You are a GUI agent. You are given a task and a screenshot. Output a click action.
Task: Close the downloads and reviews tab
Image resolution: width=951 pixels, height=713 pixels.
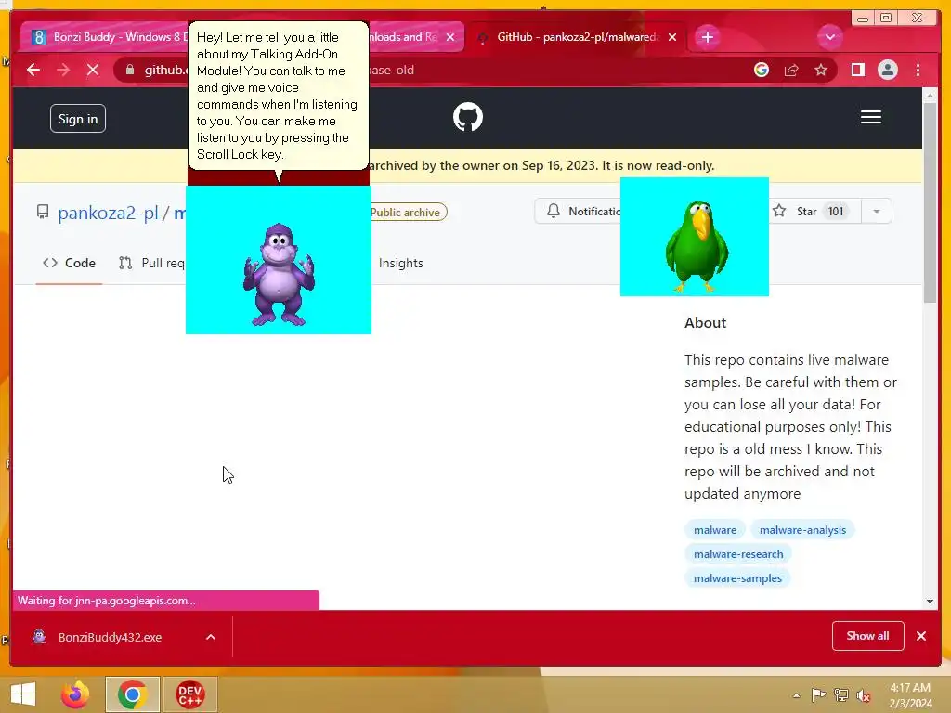450,37
